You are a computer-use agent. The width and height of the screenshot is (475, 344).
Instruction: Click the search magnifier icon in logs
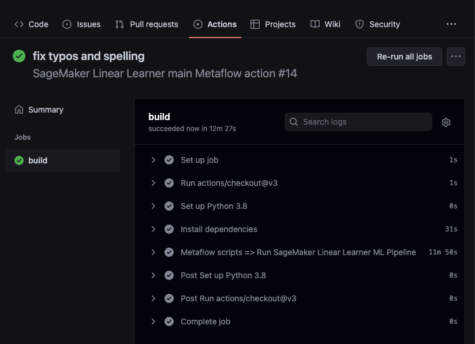pos(294,122)
